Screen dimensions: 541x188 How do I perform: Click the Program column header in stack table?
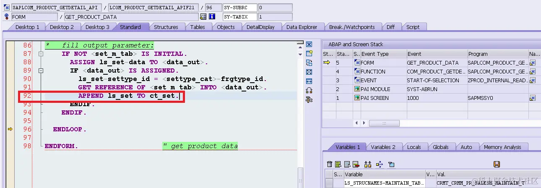point(498,54)
